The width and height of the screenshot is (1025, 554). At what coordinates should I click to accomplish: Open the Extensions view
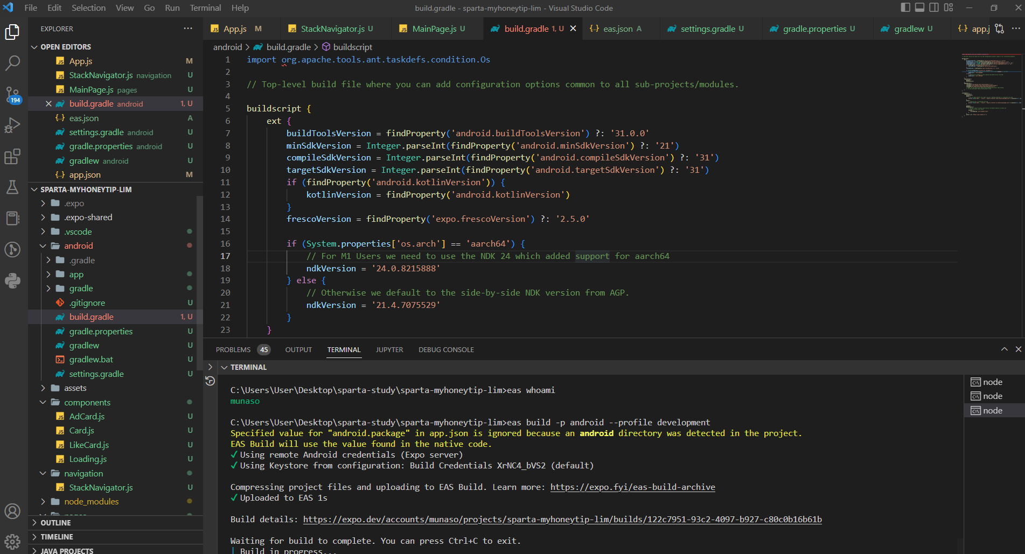[12, 157]
